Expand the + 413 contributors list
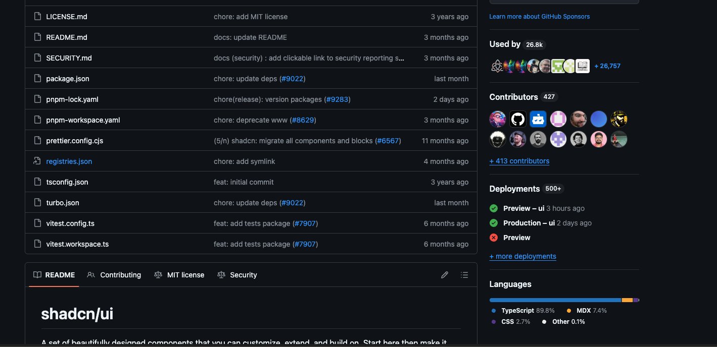This screenshot has width=717, height=347. pos(519,161)
